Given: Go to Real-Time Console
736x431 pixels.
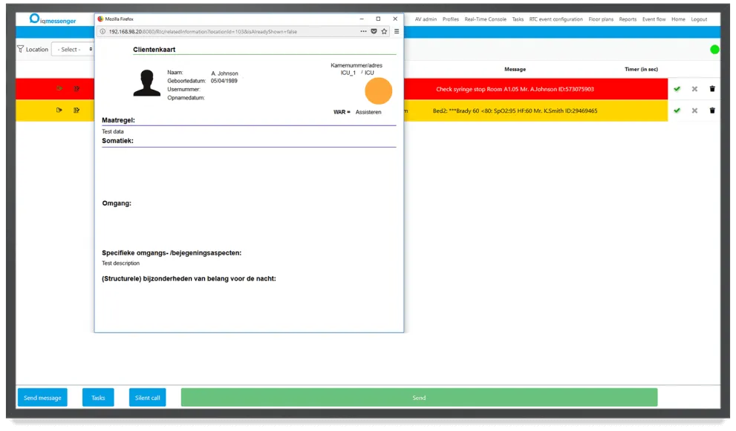Looking at the screenshot, I should tap(486, 19).
